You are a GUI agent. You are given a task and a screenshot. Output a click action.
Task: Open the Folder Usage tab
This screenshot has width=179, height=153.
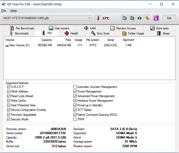133,33
